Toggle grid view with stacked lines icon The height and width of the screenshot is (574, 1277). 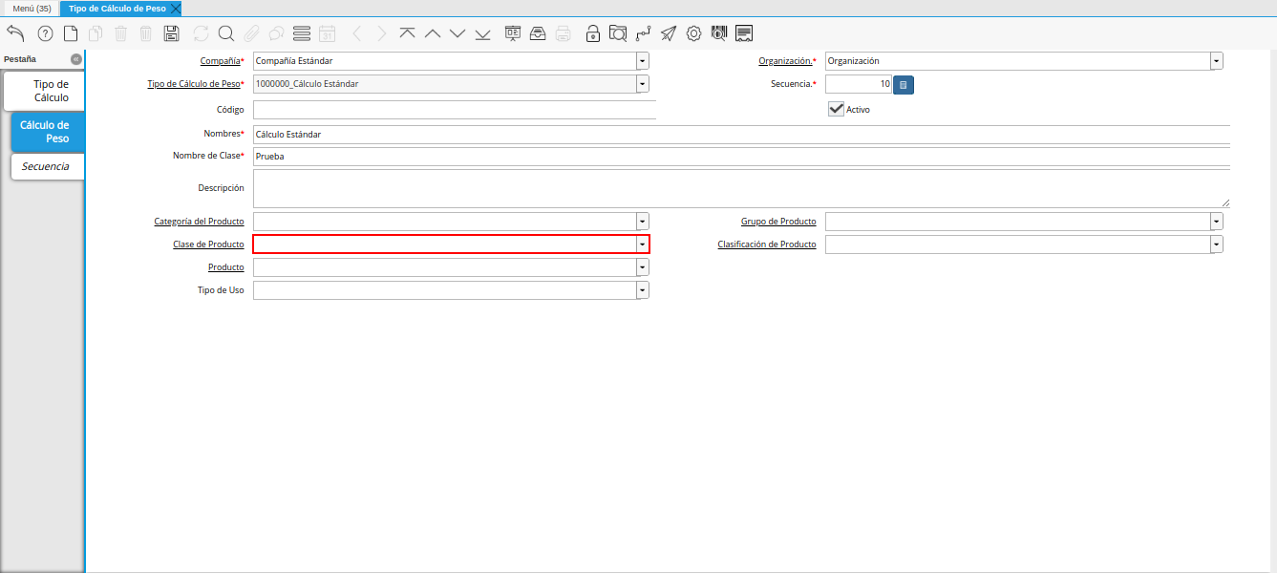(302, 33)
